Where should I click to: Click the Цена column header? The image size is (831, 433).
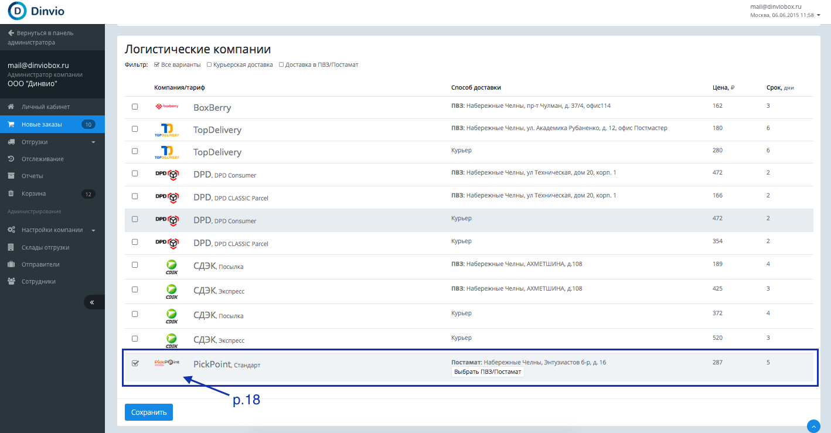click(723, 88)
